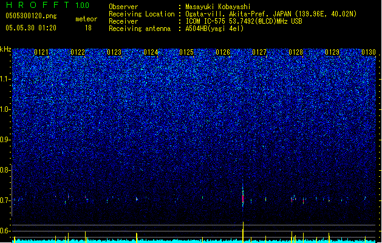Click the 1.1 frequency axis label
382x243 pixels.
pos(5,79)
